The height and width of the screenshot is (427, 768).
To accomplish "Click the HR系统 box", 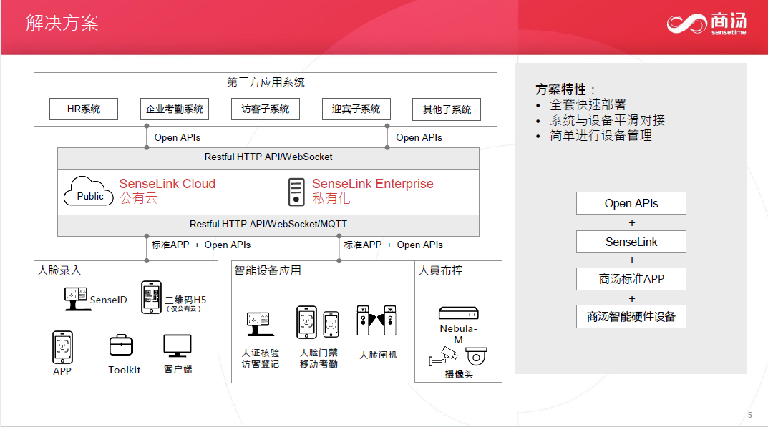I will pyautogui.click(x=84, y=109).
